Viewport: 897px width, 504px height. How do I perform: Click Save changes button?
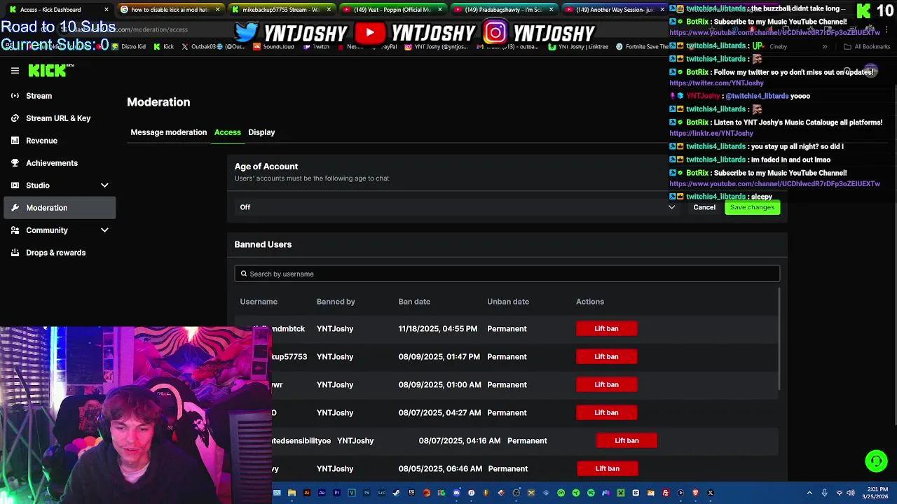coord(752,207)
